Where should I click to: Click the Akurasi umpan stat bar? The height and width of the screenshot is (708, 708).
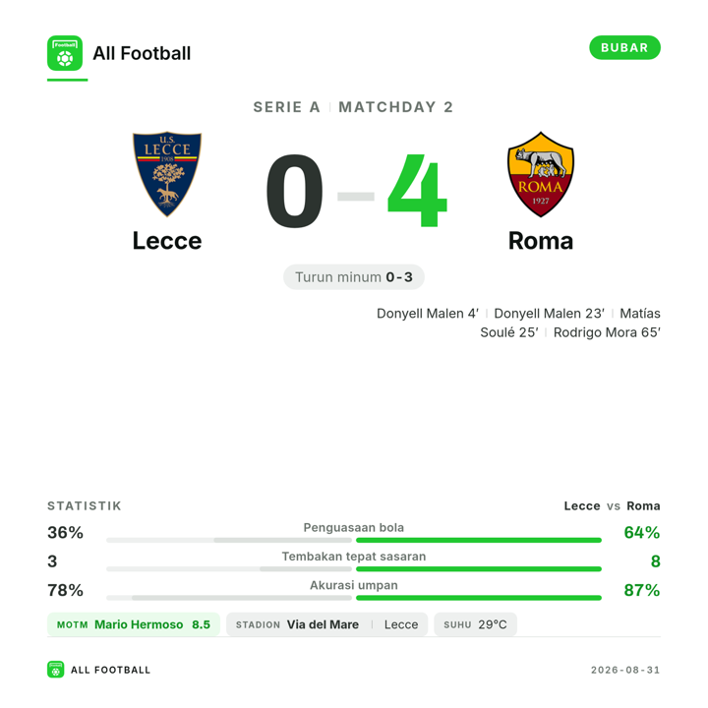tap(354, 598)
